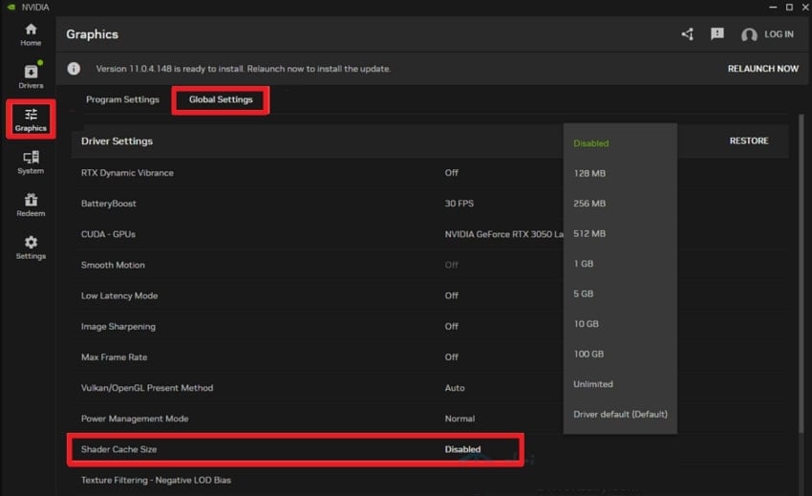
Task: Click RELAUNCH NOW to install update
Action: pyautogui.click(x=763, y=69)
